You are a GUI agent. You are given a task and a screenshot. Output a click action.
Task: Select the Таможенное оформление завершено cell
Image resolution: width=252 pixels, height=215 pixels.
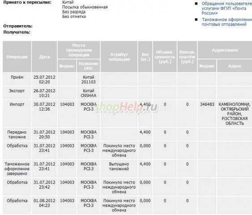click(x=17, y=169)
